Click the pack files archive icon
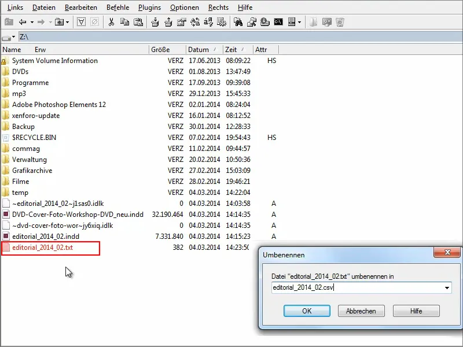 pos(155,22)
